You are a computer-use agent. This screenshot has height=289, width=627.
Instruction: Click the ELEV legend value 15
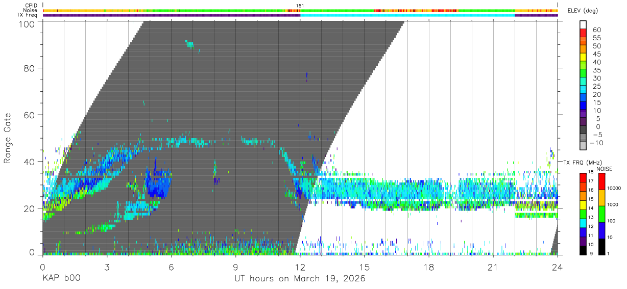click(x=596, y=102)
